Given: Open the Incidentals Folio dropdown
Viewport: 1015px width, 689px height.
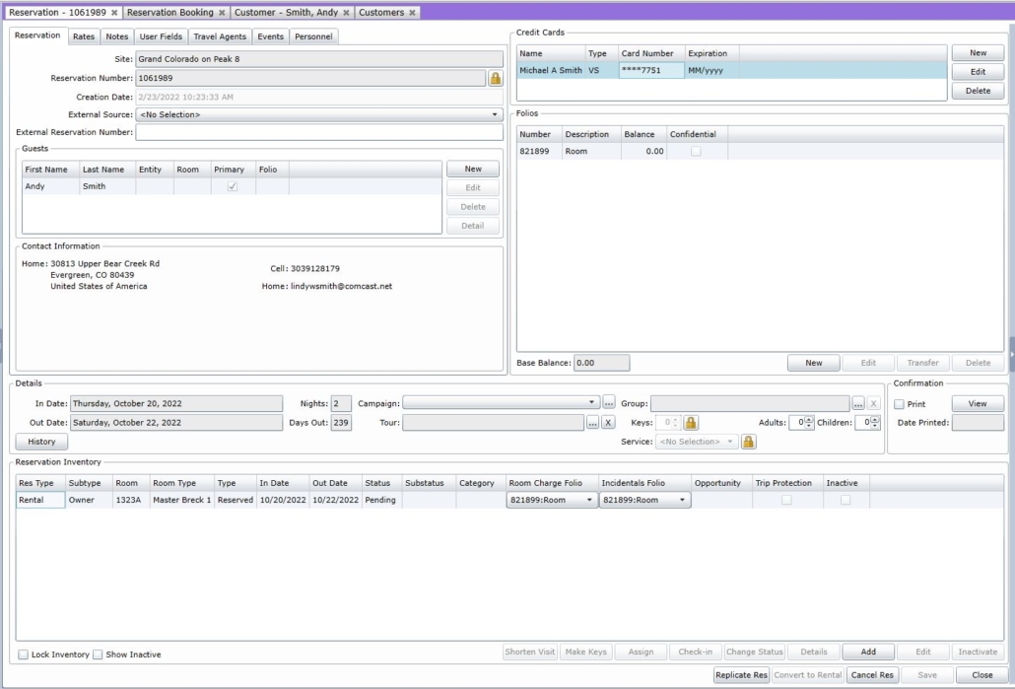Looking at the screenshot, I should pyautogui.click(x=644, y=500).
